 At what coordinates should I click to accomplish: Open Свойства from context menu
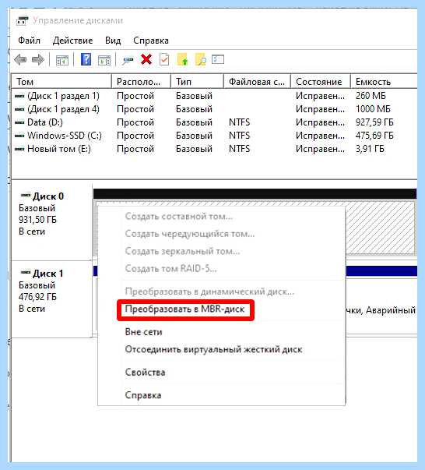(x=145, y=373)
